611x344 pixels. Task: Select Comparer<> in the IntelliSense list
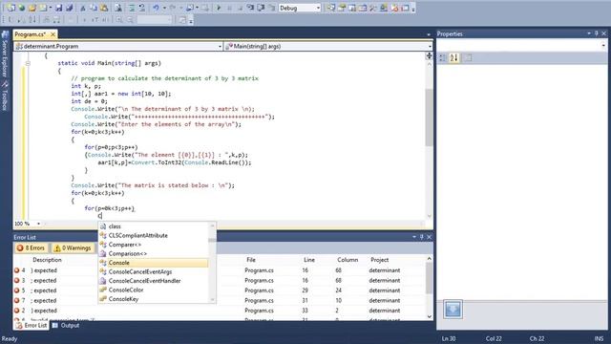[153, 245]
